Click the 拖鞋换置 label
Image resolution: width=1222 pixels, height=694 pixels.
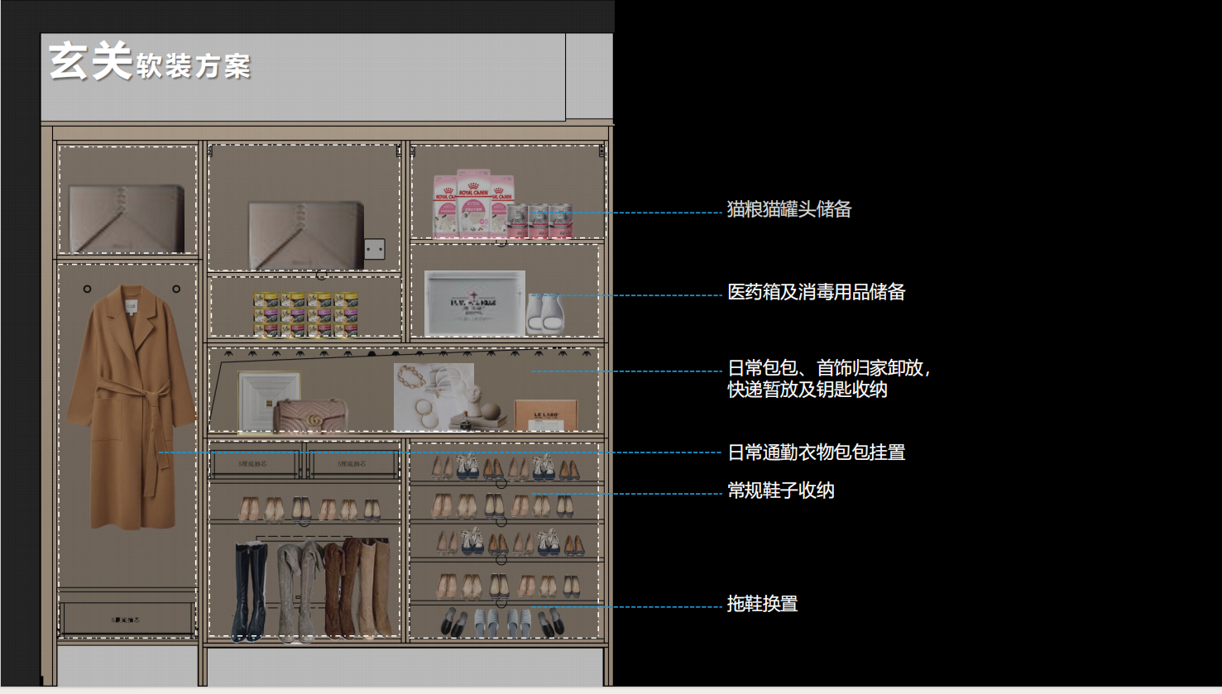click(762, 604)
